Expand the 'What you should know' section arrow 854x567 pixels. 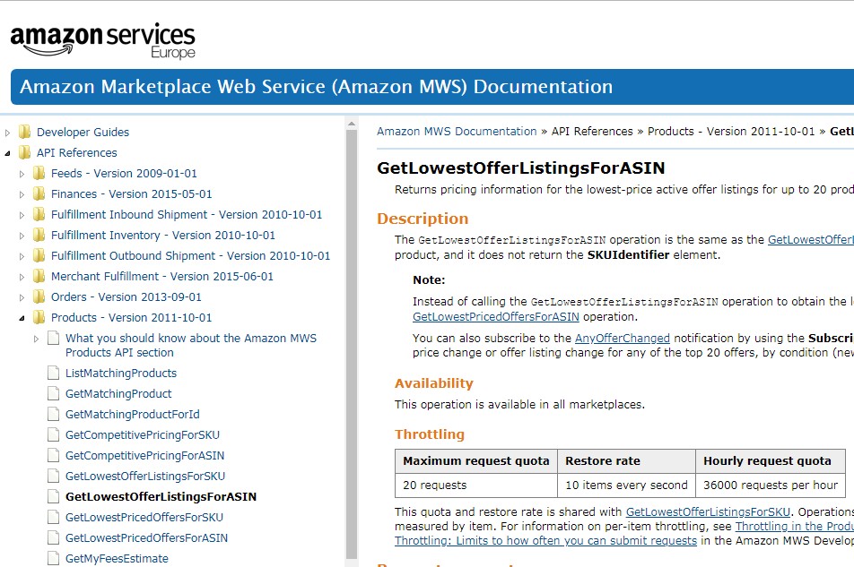click(x=37, y=339)
